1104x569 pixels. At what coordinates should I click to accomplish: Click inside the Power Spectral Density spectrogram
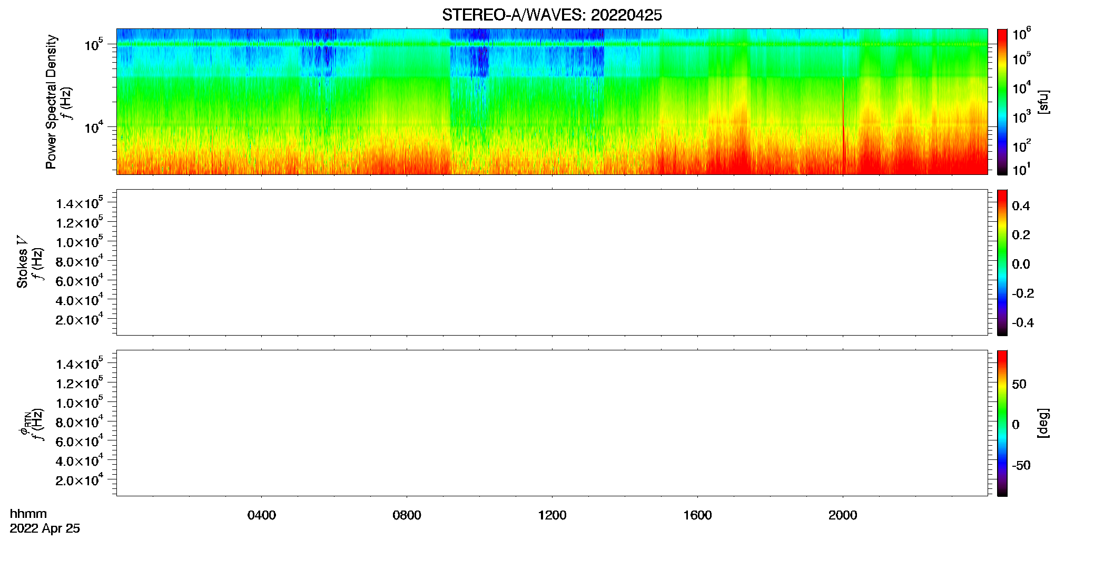pos(552,101)
